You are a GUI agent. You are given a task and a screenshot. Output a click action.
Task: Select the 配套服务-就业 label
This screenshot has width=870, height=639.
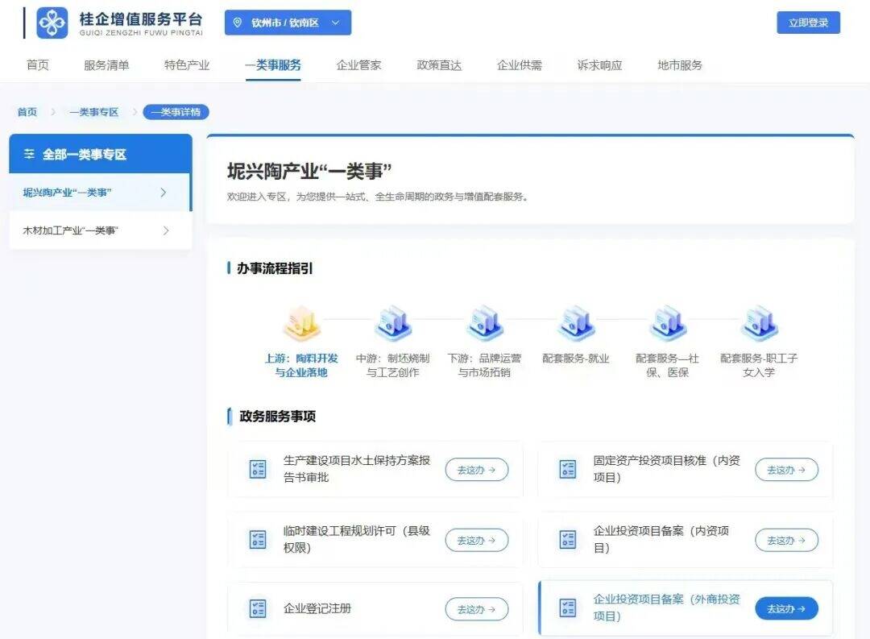tap(576, 359)
